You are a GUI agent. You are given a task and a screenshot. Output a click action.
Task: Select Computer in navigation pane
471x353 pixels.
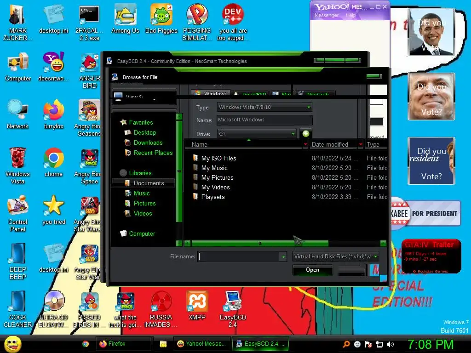point(138,233)
